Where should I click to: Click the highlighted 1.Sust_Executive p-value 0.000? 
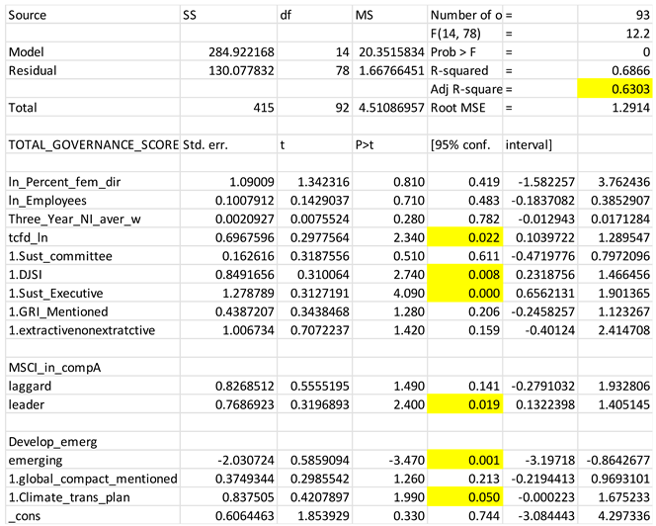[x=464, y=294]
